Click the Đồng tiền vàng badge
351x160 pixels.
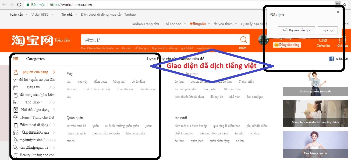point(287,45)
